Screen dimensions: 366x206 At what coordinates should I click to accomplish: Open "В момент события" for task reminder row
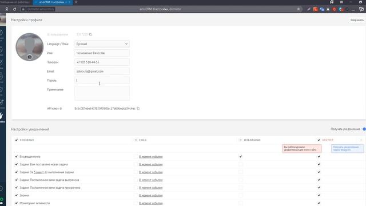coord(151,172)
